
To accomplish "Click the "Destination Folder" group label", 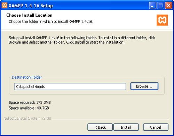I will click(27, 77).
